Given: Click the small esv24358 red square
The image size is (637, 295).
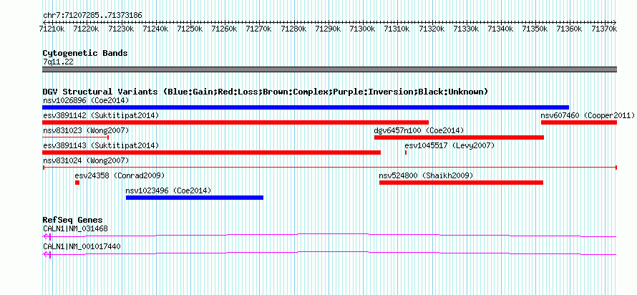Looking at the screenshot, I should click(77, 183).
